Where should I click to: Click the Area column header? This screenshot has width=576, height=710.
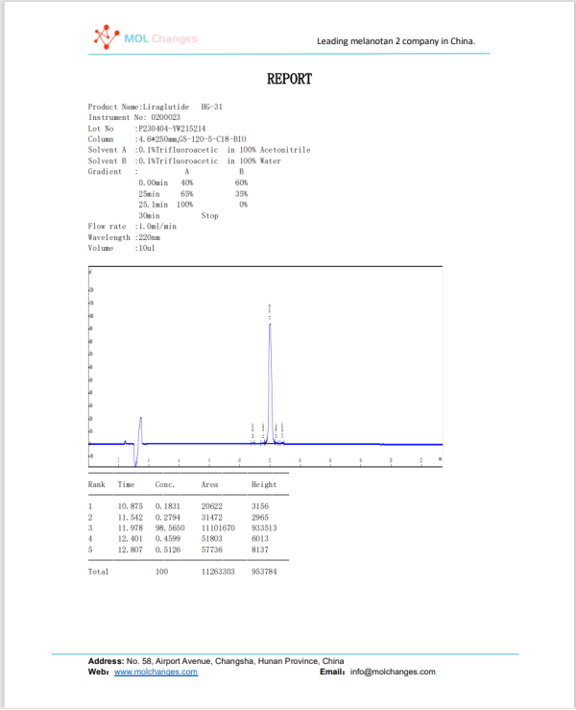[209, 484]
